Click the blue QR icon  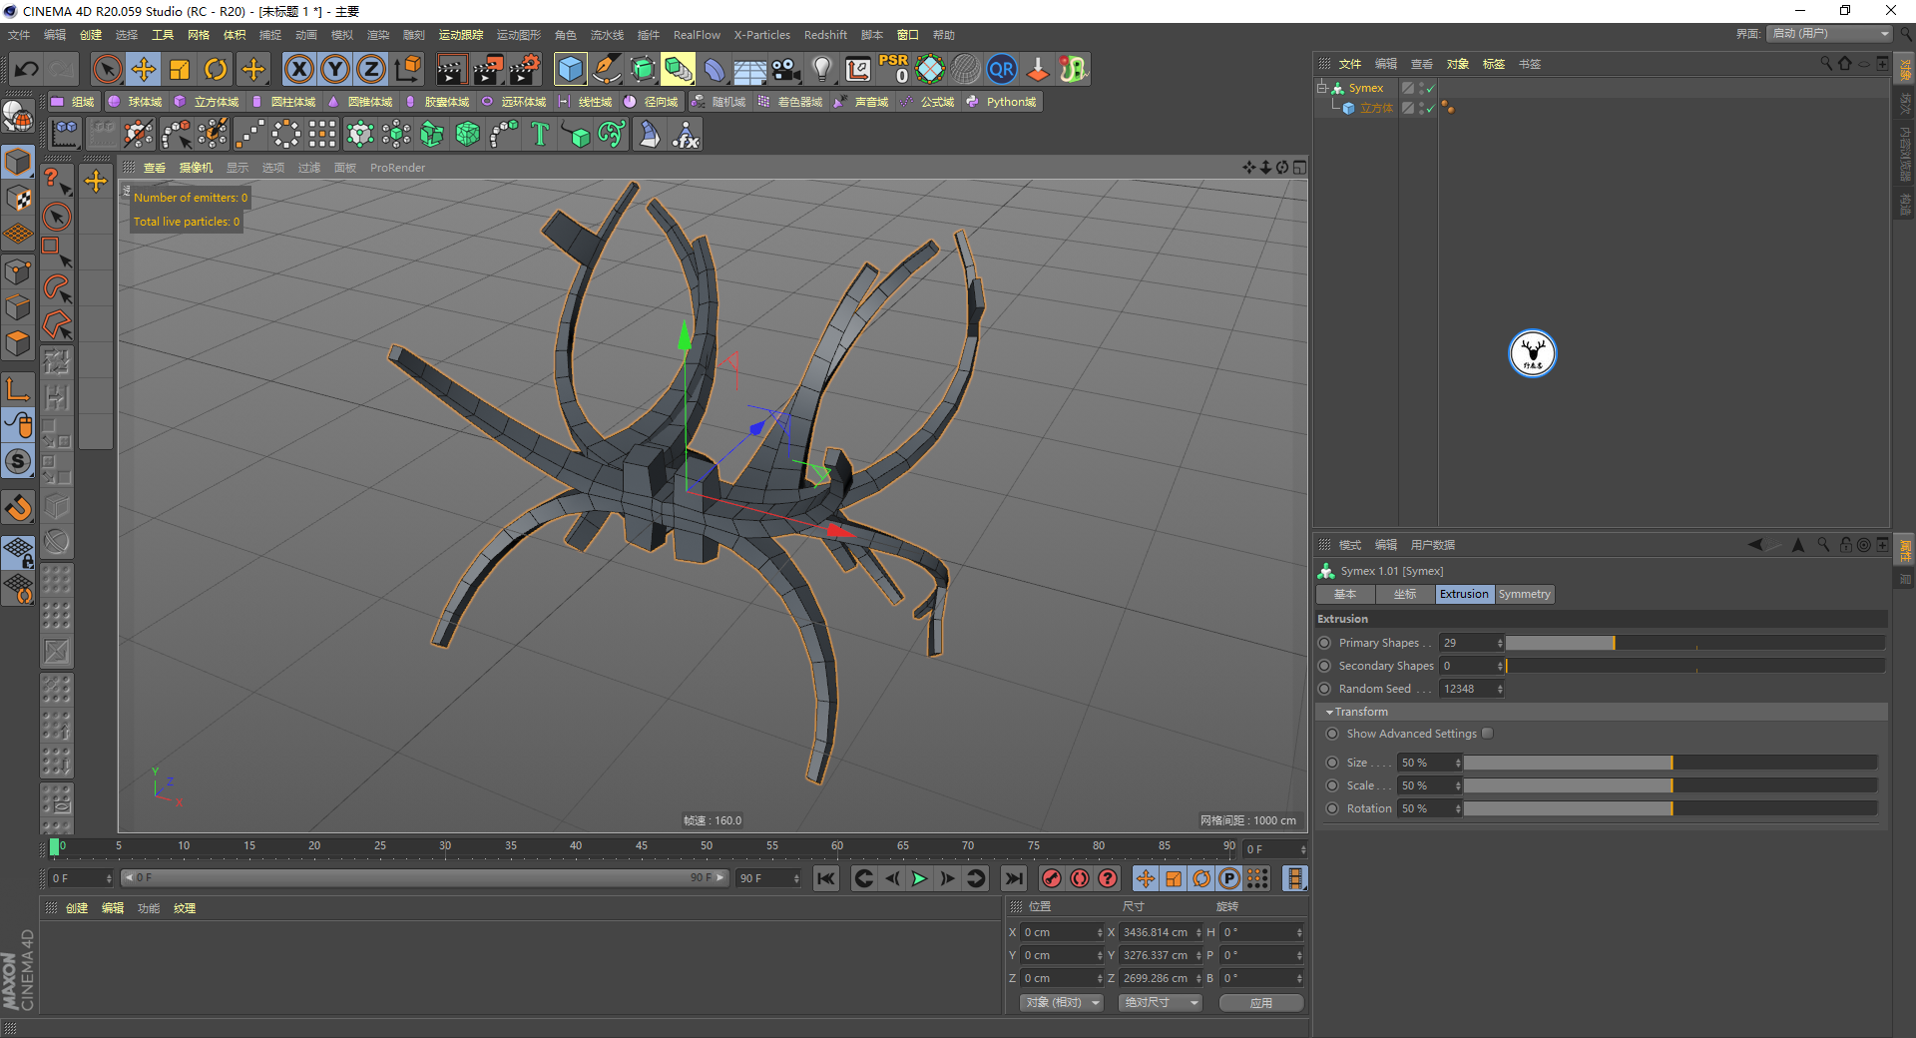1002,69
